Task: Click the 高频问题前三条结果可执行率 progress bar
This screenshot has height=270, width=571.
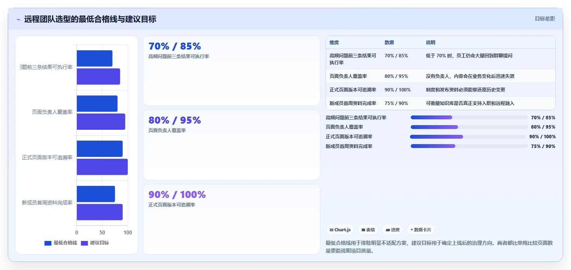Action: (469, 117)
